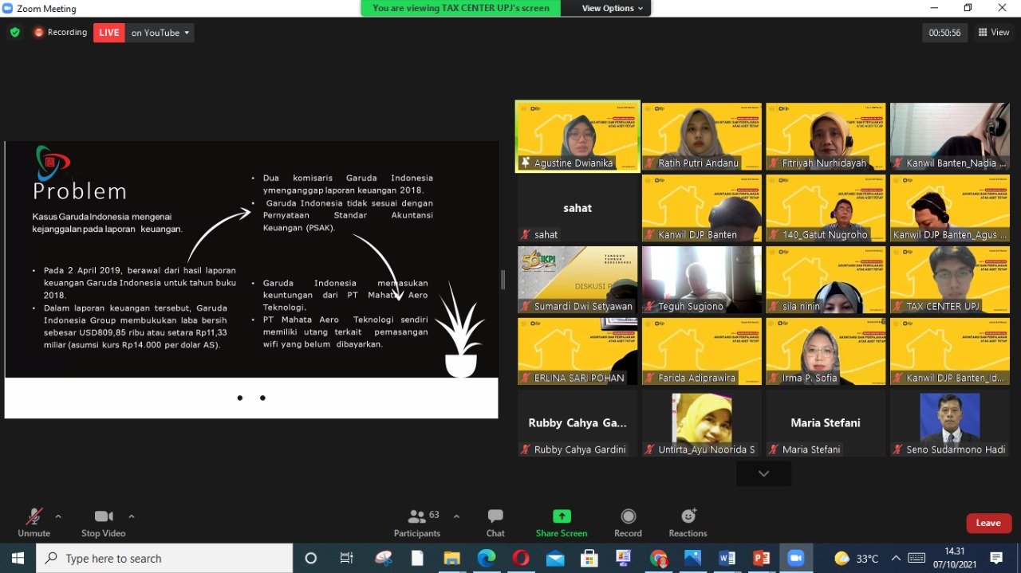Select Farida Adiprawira's video tile

[x=702, y=351]
